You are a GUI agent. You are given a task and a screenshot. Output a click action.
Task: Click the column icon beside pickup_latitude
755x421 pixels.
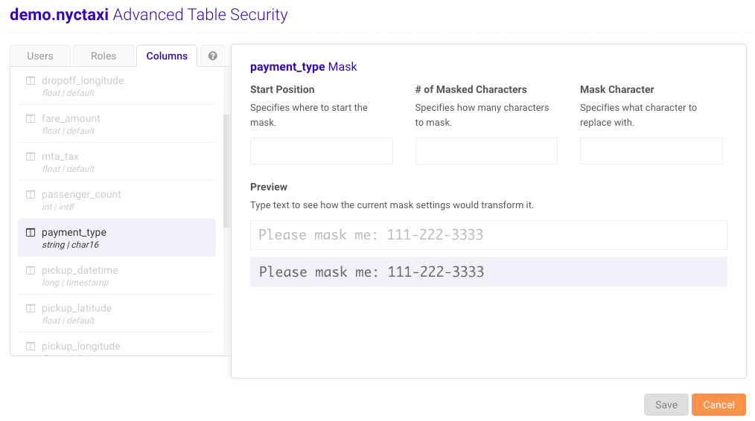click(31, 309)
